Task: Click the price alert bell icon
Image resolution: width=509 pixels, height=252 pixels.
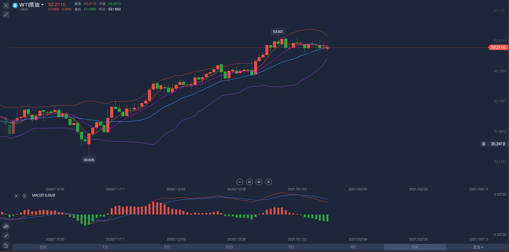Action: (484, 144)
